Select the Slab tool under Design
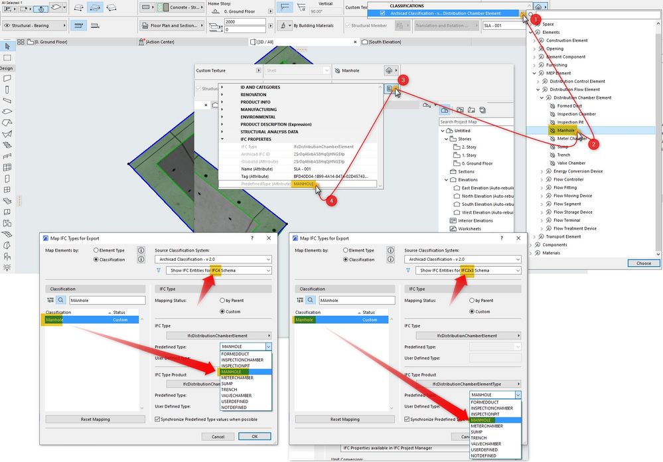Screen dimensions: 663x462 tap(7, 112)
